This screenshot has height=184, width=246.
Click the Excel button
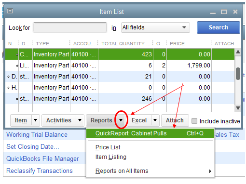[x=139, y=120]
